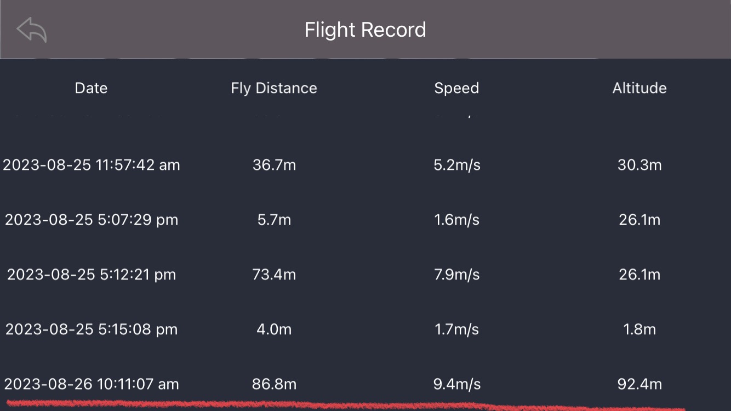
Task: Click the 9.4m/s speed value
Action: pyautogui.click(x=456, y=384)
